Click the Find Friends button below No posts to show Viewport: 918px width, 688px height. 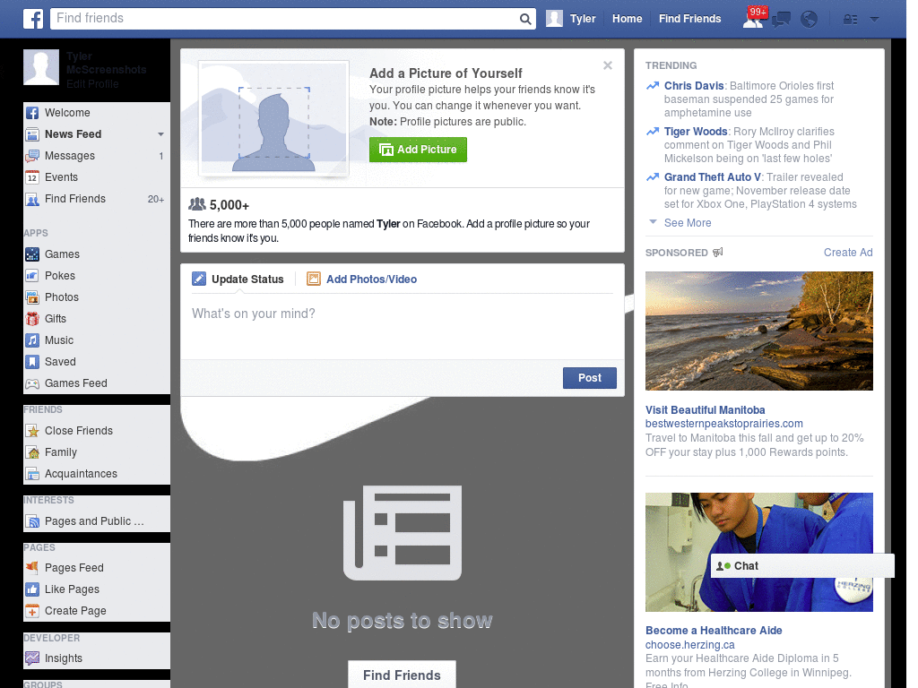click(402, 675)
